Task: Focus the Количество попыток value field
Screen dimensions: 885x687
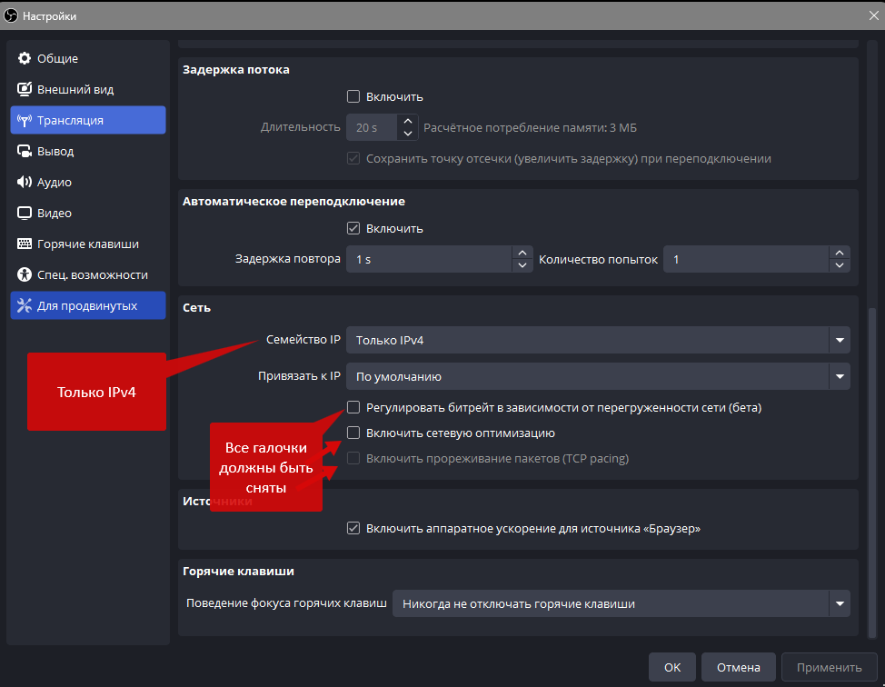Action: point(747,259)
